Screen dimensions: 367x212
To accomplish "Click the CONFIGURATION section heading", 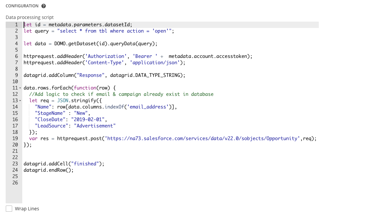I will coord(22,6).
